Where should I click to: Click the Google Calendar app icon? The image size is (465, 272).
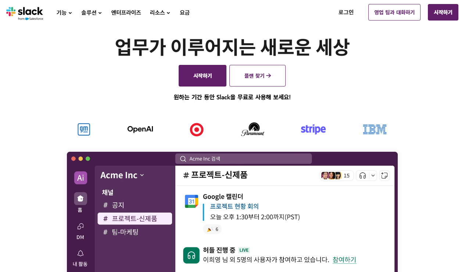[191, 201]
